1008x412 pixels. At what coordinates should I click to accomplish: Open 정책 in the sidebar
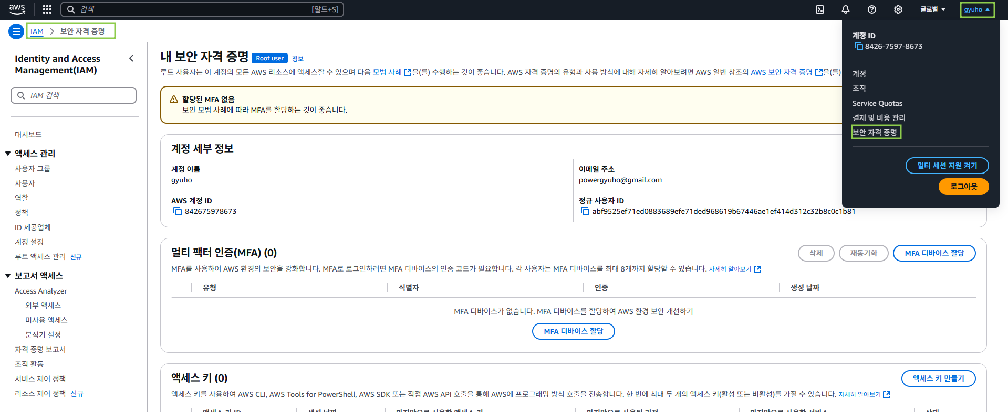coord(22,213)
